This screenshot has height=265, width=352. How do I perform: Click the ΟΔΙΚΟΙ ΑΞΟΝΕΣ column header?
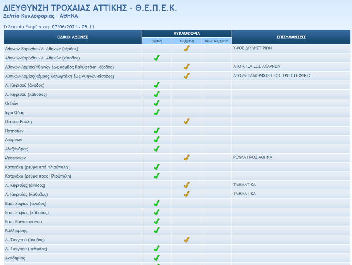pos(73,37)
